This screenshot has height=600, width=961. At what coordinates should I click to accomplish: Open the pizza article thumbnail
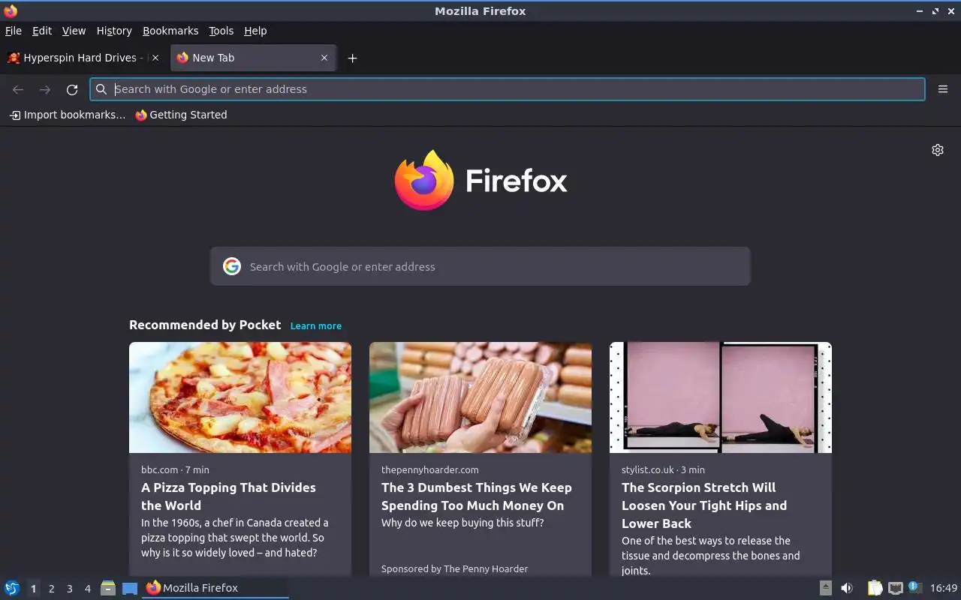[240, 397]
